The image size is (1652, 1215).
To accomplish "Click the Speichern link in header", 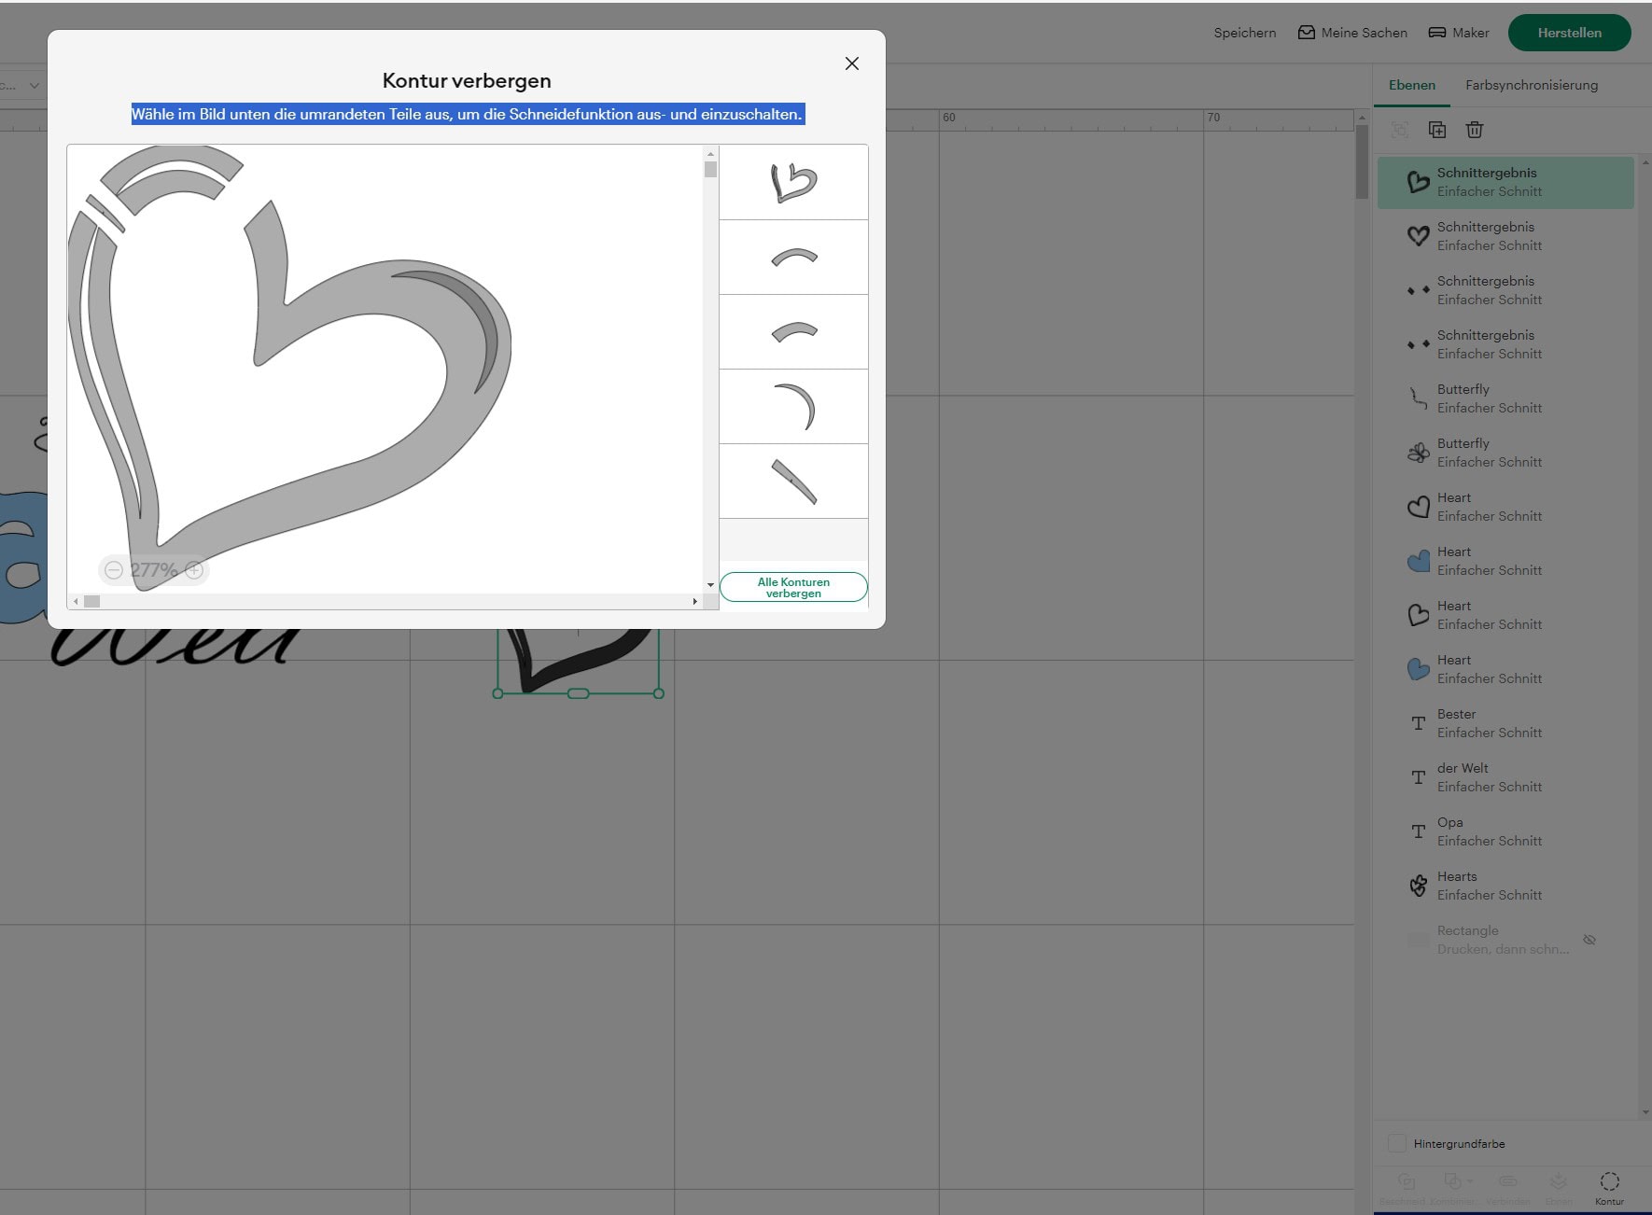I will 1244,33.
